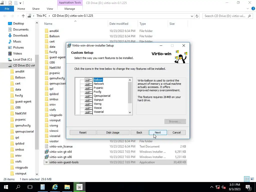The width and height of the screenshot is (256, 192).
Task: Cancel the Virtio-win installer setup
Action: tap(176, 132)
